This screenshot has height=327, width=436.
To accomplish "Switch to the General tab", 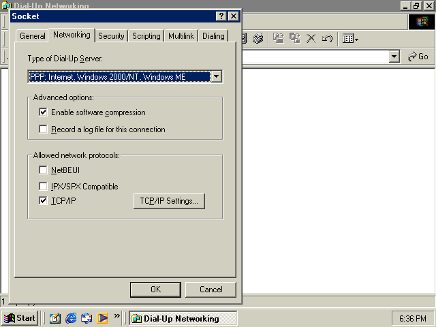I will tap(33, 36).
